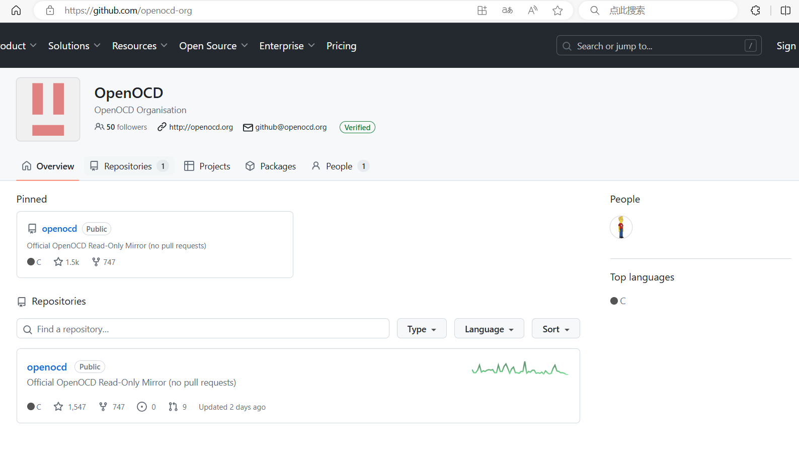The image size is (799, 469).
Task: Click the Verified badge
Action: [x=357, y=127]
